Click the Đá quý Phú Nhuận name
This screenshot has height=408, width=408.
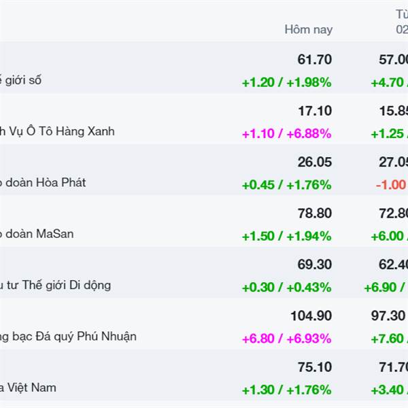(68, 337)
